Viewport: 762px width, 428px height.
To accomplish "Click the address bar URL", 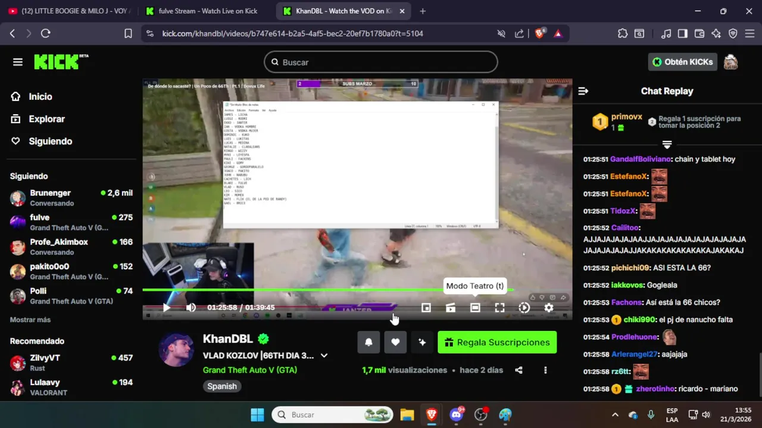I will (x=292, y=34).
